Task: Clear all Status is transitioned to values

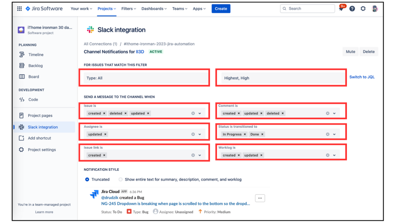Action: pos(328,134)
